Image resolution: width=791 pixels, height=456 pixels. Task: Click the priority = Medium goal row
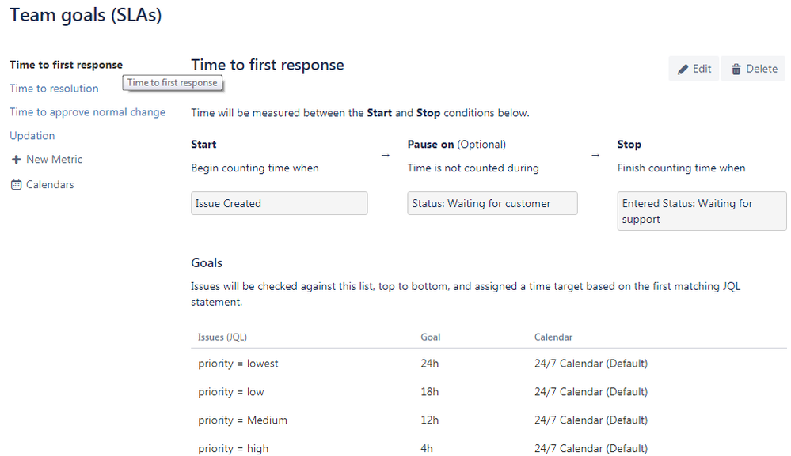pos(489,420)
